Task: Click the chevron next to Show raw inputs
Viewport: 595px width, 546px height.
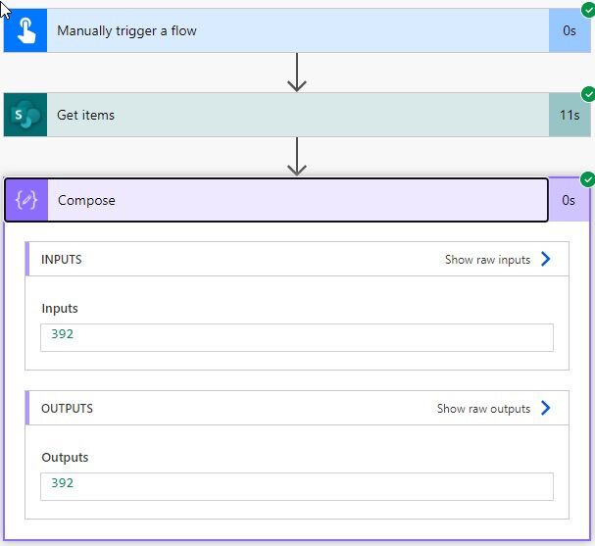Action: pos(546,260)
